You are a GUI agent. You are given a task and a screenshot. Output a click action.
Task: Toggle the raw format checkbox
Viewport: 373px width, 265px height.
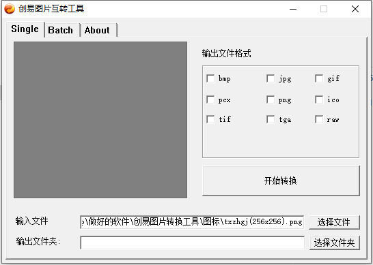[x=319, y=119]
